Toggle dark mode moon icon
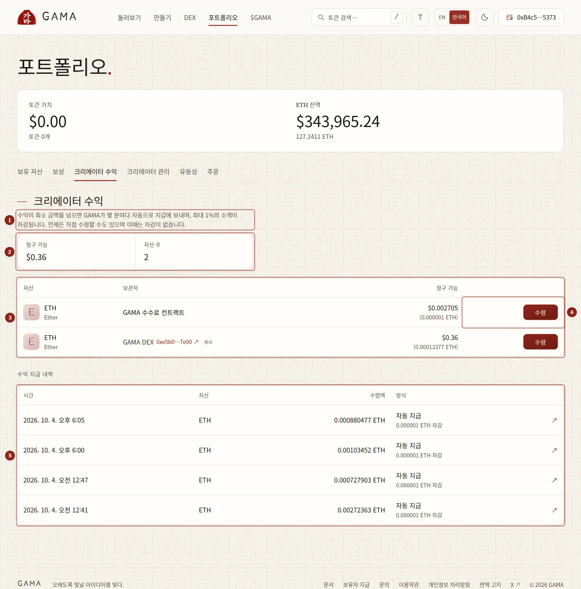581x589 pixels. 484,17
